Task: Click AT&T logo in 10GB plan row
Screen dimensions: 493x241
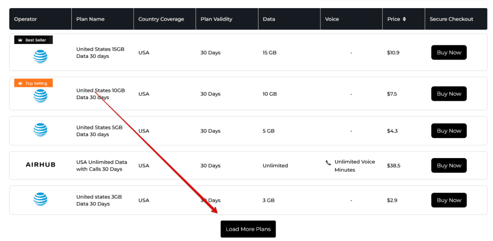Action: [40, 95]
